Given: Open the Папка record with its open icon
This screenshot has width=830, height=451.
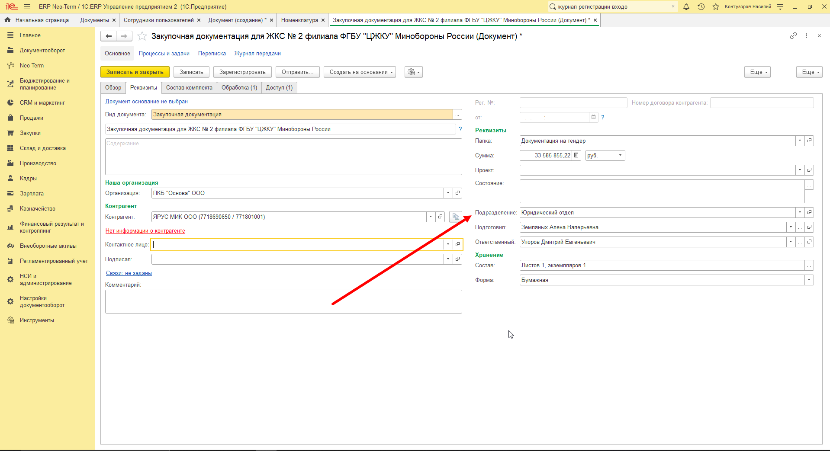Looking at the screenshot, I should 809,141.
